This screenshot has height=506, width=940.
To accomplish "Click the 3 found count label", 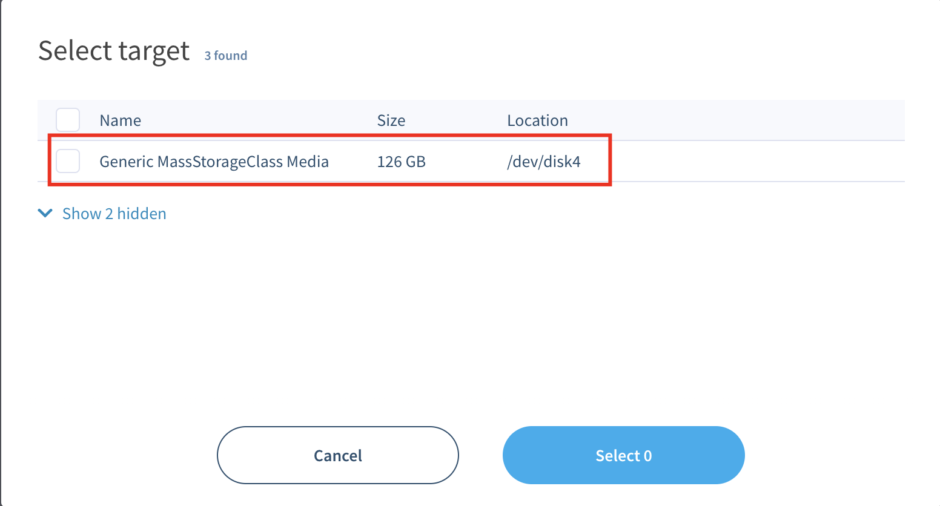I will 225,56.
